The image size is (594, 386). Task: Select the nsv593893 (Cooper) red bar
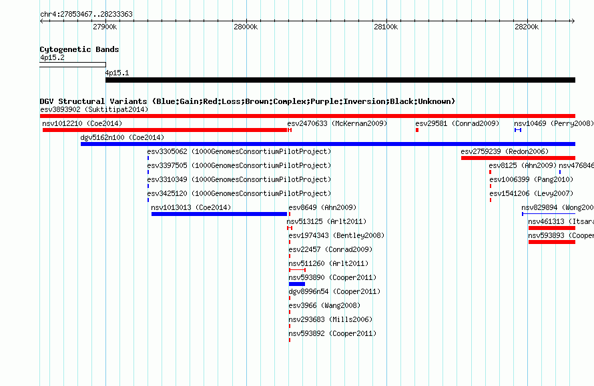coord(552,242)
